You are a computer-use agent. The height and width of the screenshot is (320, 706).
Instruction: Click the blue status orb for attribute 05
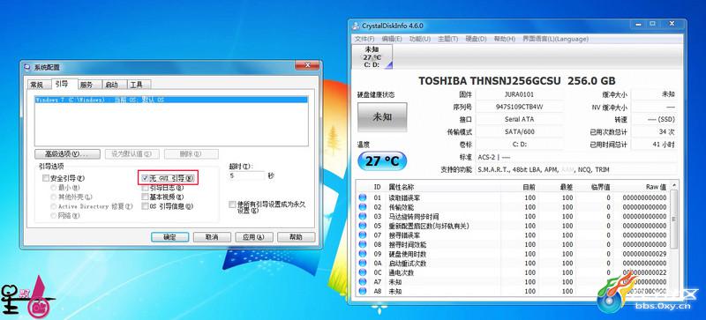click(x=363, y=226)
